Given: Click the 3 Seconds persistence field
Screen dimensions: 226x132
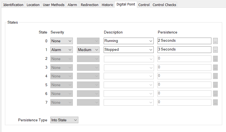Looking at the screenshot, I should (x=184, y=50).
